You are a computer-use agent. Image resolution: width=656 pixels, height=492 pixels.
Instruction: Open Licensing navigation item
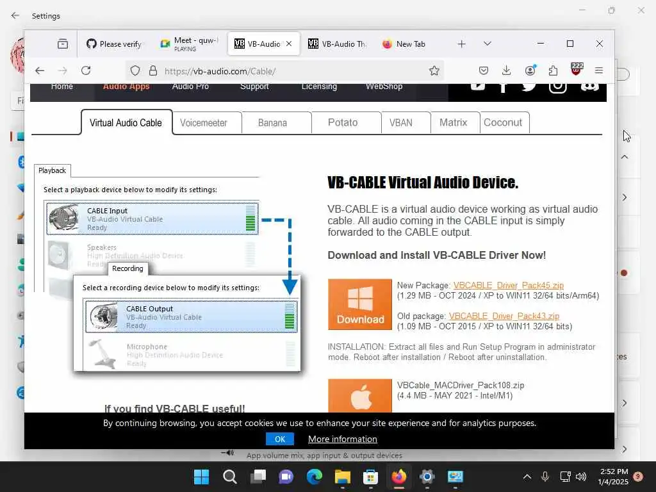(319, 86)
